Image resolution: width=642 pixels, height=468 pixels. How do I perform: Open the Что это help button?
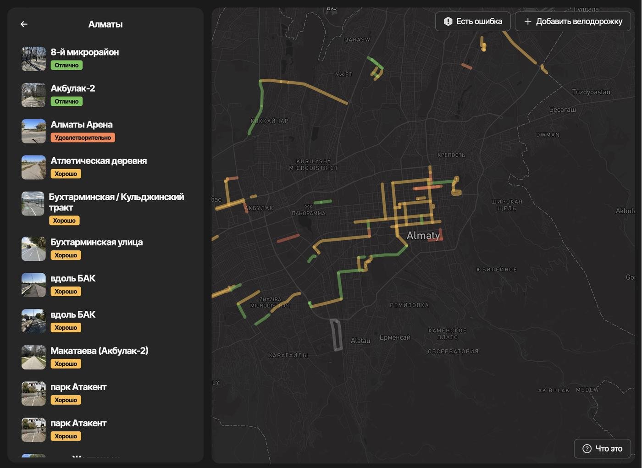pyautogui.click(x=602, y=449)
